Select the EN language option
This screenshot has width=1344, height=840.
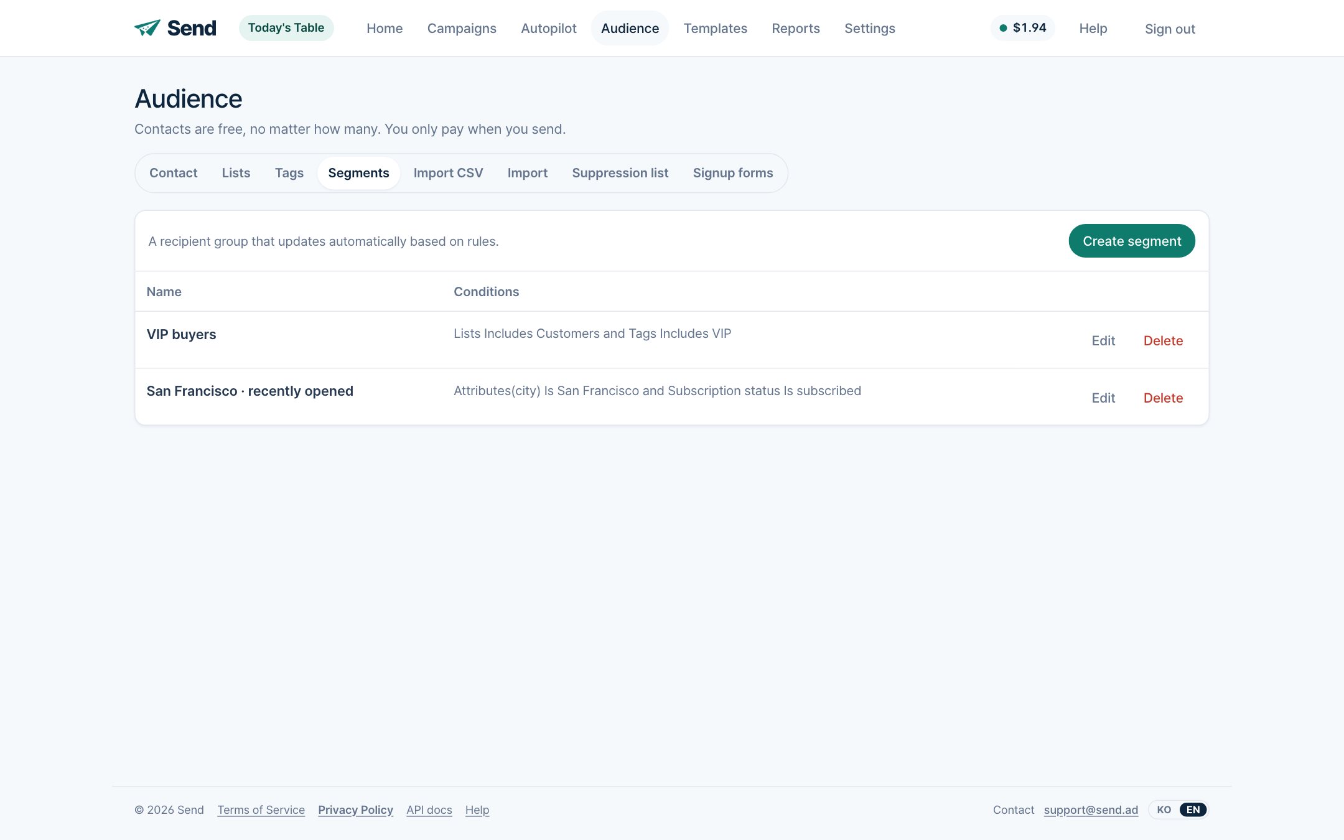coord(1193,810)
